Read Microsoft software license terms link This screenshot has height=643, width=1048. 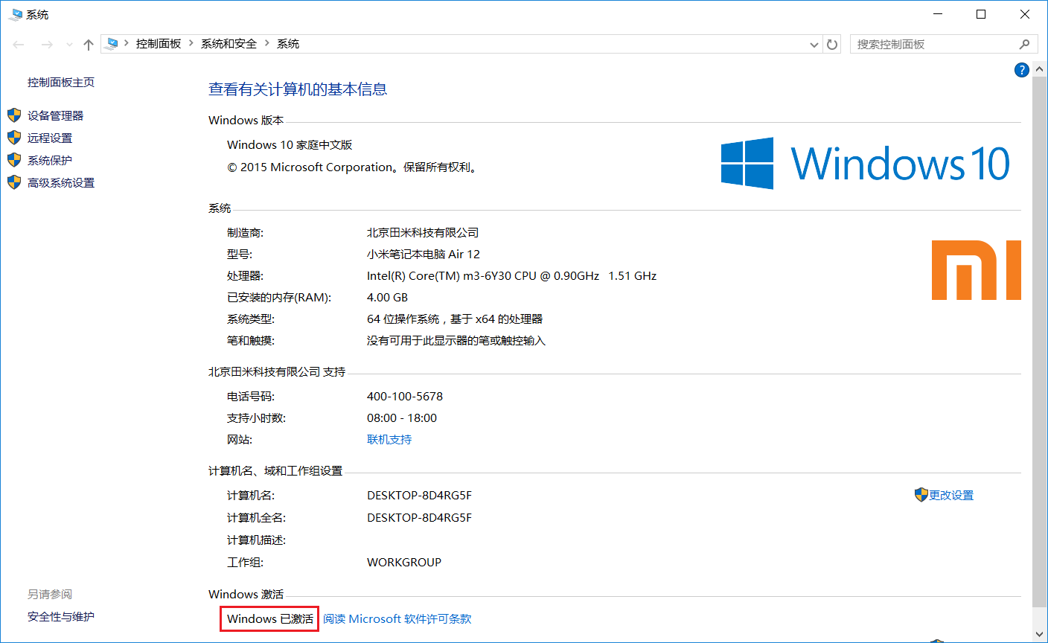397,619
